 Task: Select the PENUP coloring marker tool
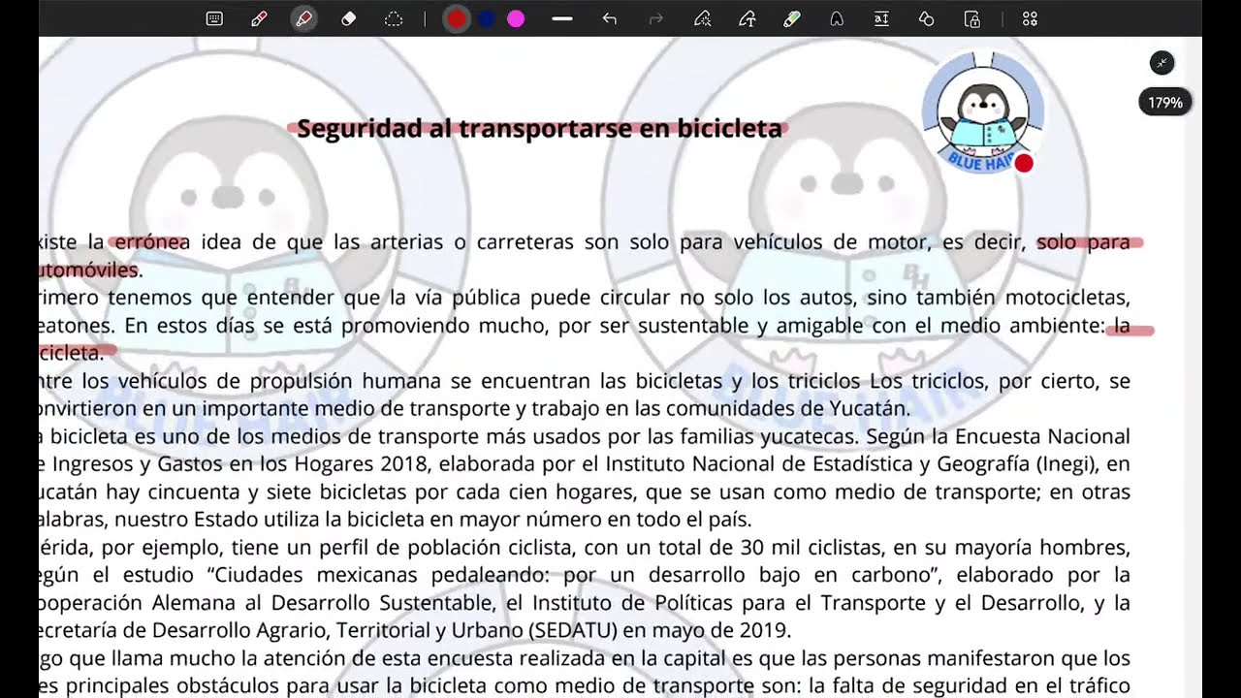(x=792, y=18)
